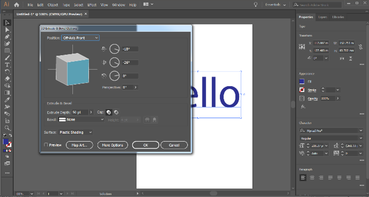
Task: Click the lightbulb Discover icon
Action: pos(256,5)
